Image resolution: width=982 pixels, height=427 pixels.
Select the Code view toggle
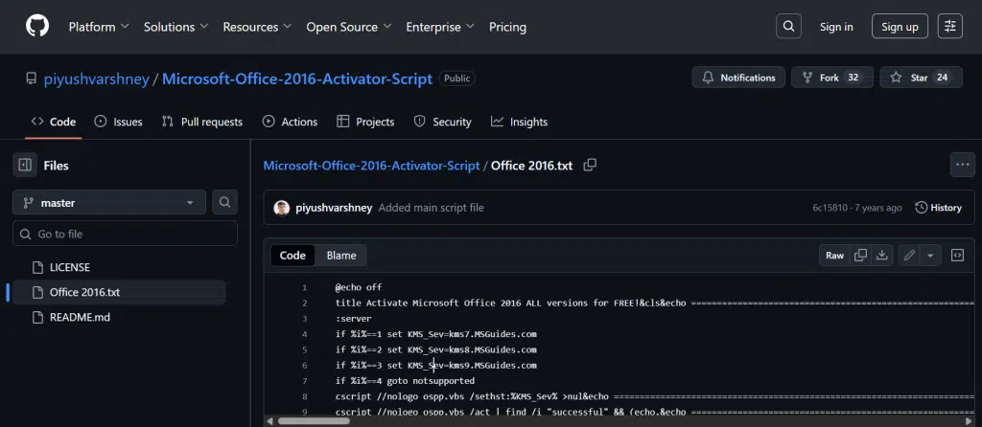(292, 256)
